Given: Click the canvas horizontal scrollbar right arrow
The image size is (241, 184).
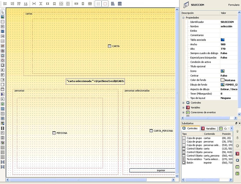Looking at the screenshot, I should (173, 180).
